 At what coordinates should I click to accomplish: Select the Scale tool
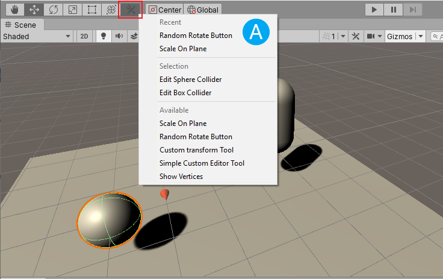click(x=73, y=10)
